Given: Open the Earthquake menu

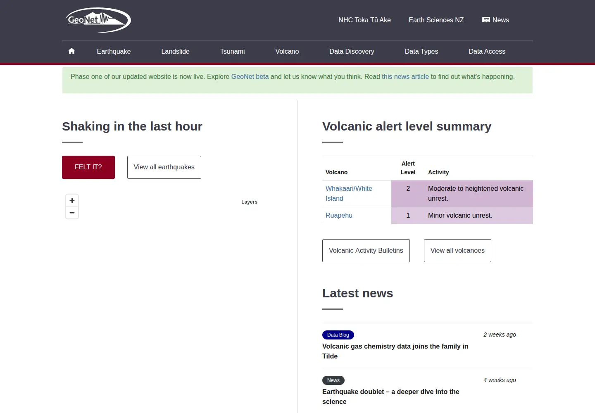Looking at the screenshot, I should (114, 51).
